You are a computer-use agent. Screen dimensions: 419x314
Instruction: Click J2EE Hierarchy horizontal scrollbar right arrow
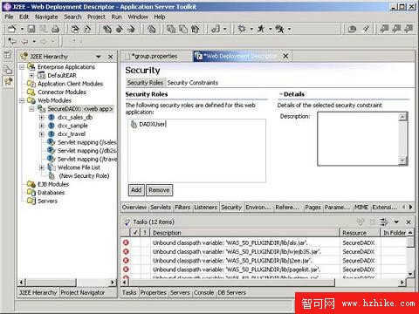point(113,282)
